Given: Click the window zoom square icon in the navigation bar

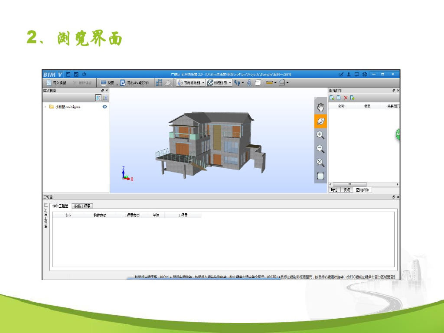Looking at the screenshot, I should click(x=320, y=176).
